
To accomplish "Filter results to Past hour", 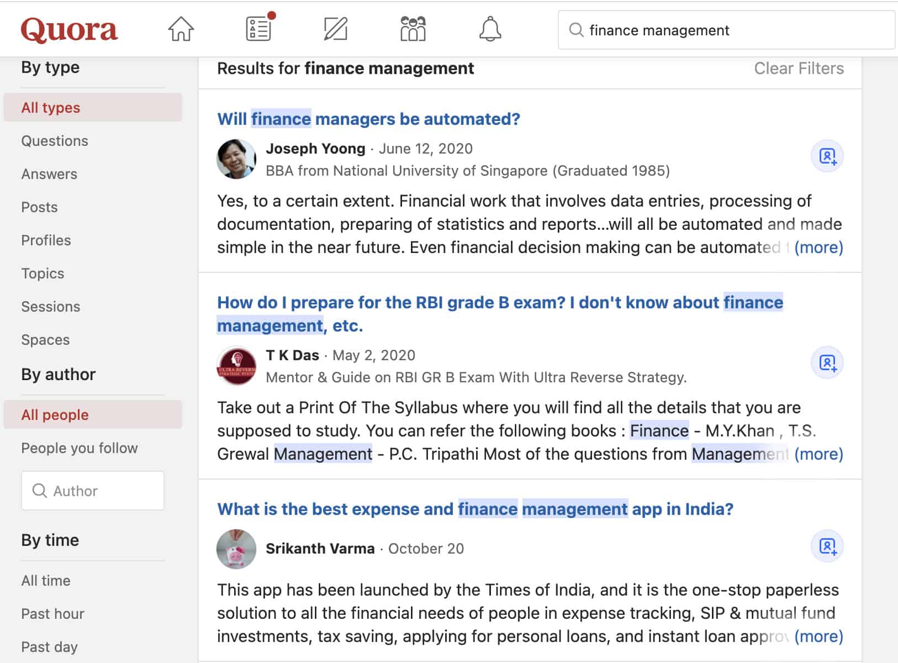I will [52, 614].
